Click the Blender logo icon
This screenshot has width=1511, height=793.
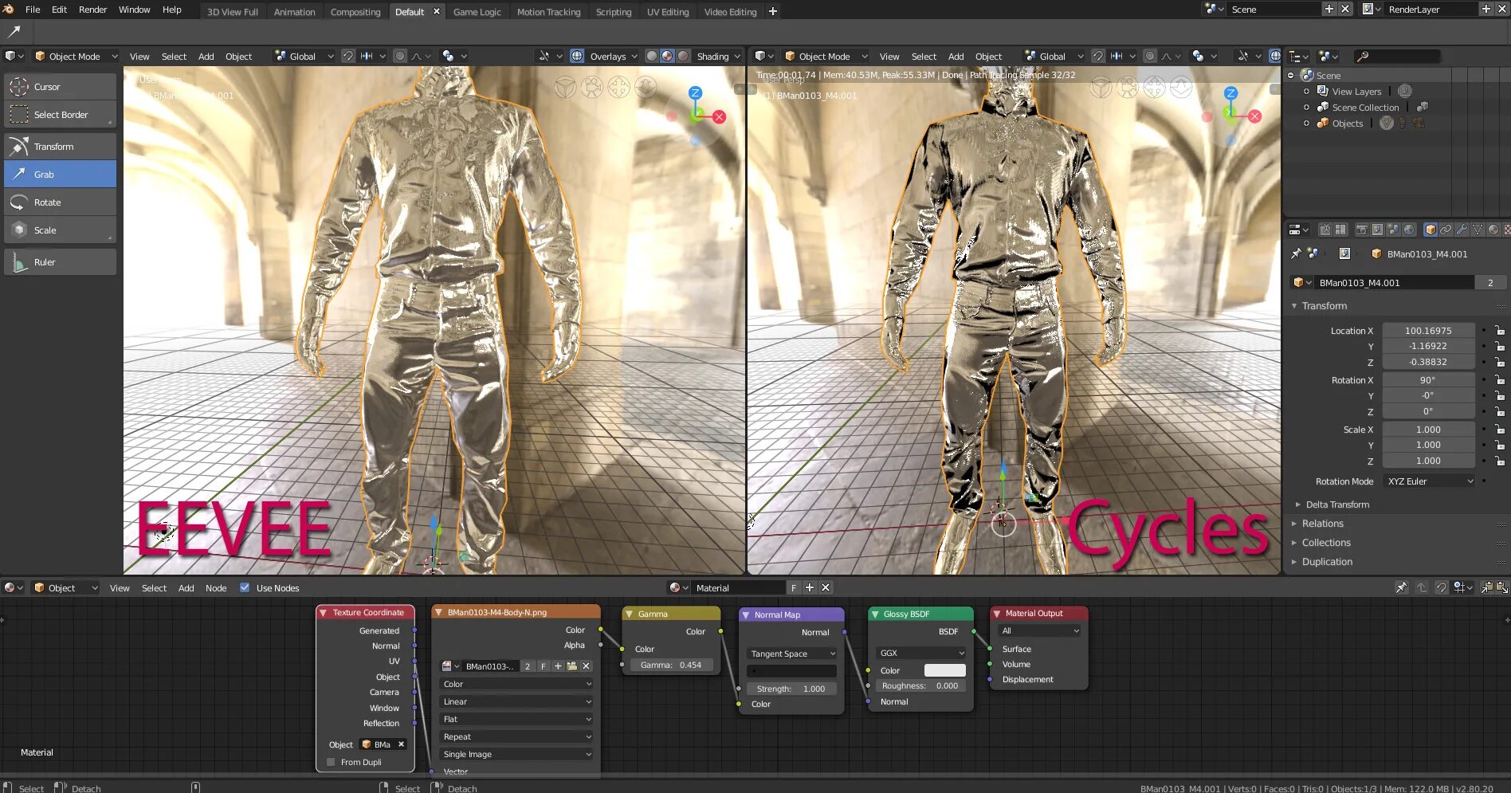point(9,10)
